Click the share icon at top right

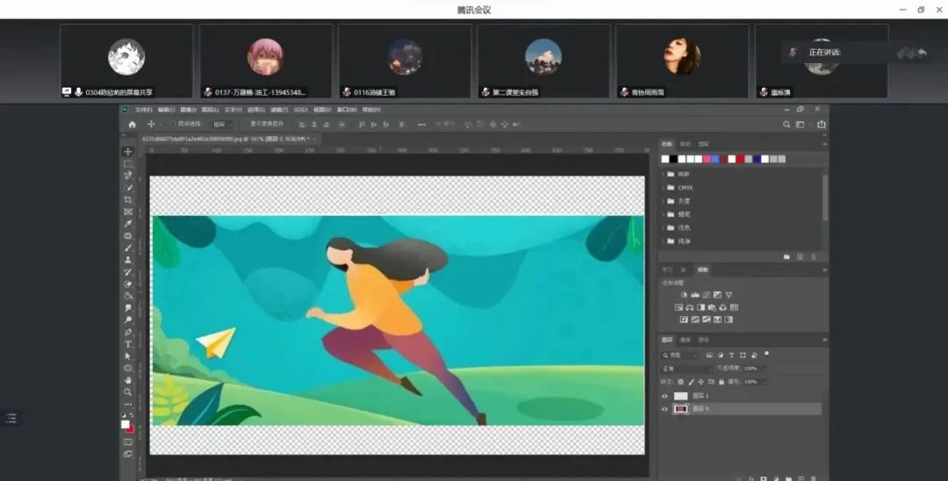821,125
